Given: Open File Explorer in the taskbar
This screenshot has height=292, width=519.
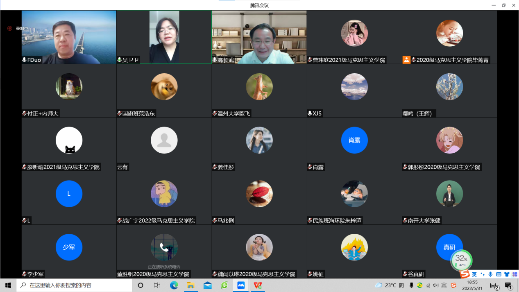Looking at the screenshot, I should 190,285.
